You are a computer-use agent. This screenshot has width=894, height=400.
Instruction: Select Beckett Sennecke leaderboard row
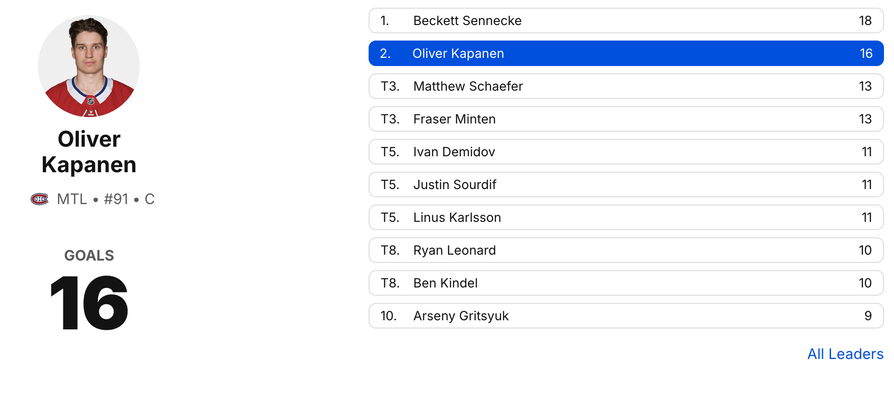626,21
